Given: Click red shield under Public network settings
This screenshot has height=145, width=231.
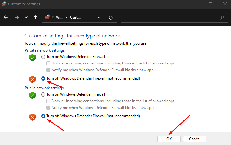Looking at the screenshot, I should point(32,117).
